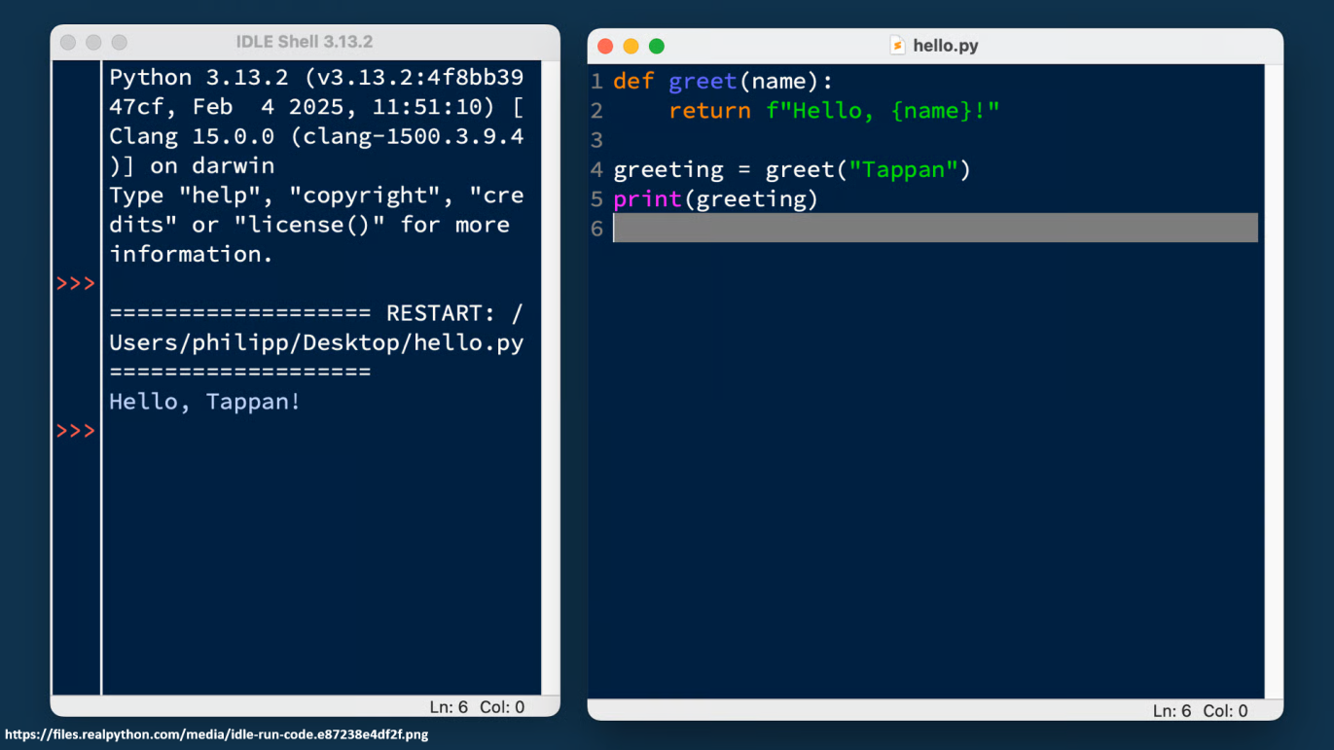This screenshot has width=1334, height=750.
Task: Click the Ln/Col status in hello.py window
Action: click(x=1199, y=711)
